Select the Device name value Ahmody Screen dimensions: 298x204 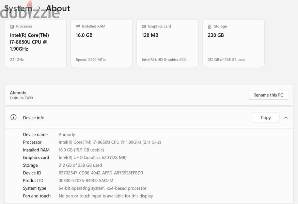(x=67, y=135)
